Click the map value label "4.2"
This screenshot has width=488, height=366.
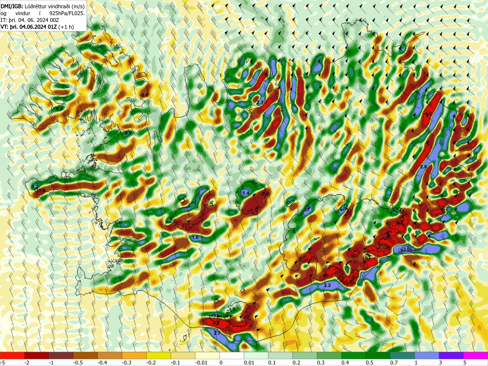[428, 114]
